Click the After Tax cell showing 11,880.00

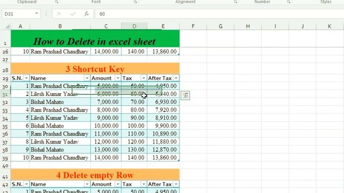tap(163, 142)
